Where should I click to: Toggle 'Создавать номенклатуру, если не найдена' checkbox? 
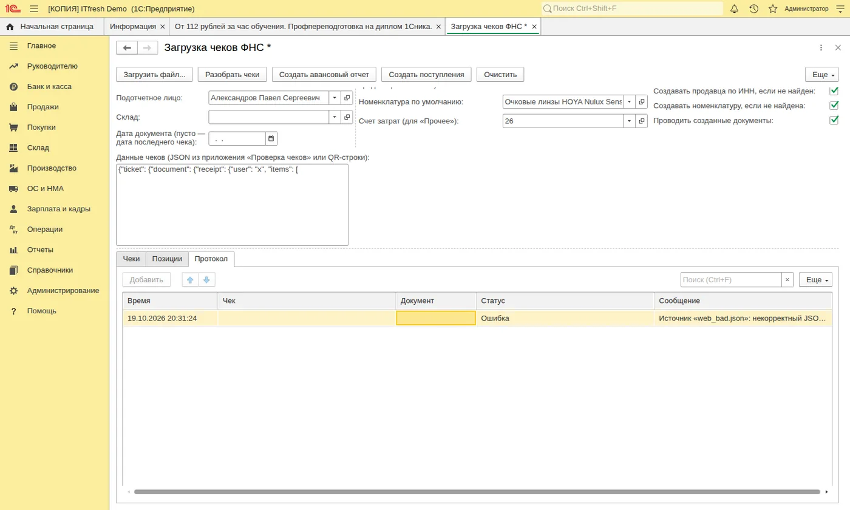pyautogui.click(x=834, y=106)
